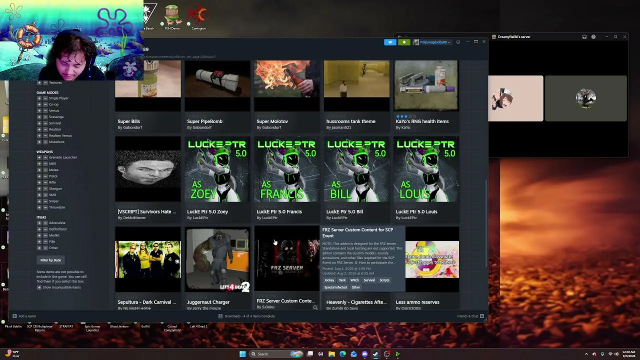Include Versus tag with plus button
The width and height of the screenshot is (640, 360).
(x=39, y=110)
